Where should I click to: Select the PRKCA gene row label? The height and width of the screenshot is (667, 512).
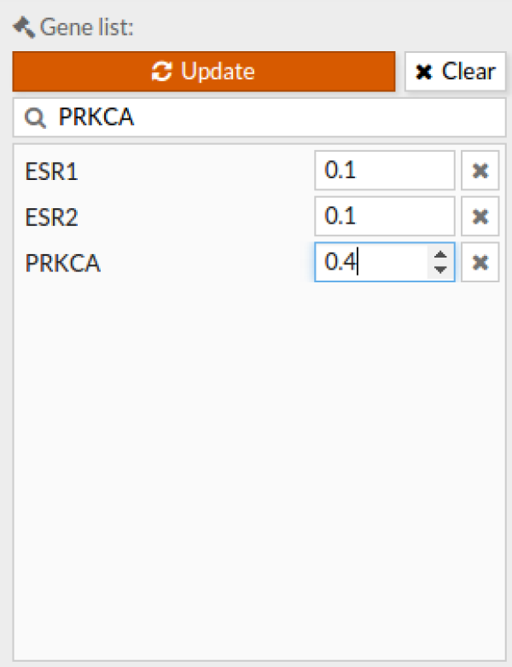click(62, 264)
